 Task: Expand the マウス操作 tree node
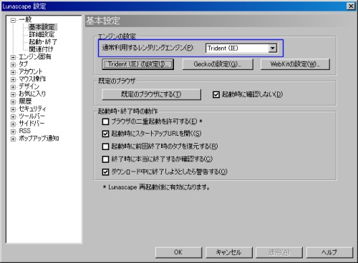(x=14, y=79)
